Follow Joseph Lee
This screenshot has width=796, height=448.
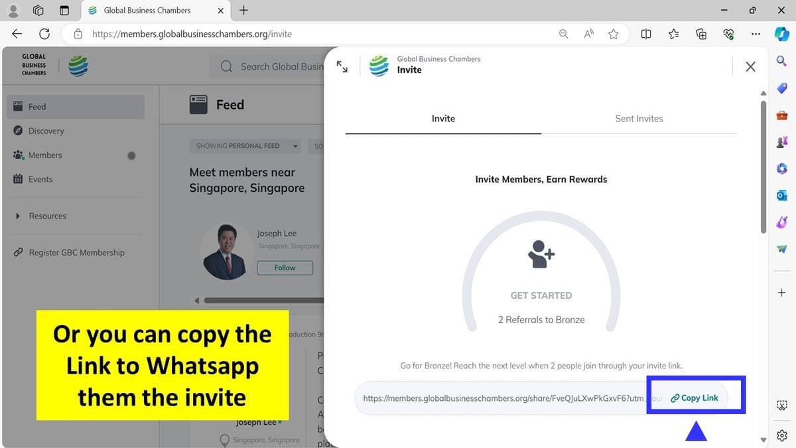click(285, 267)
